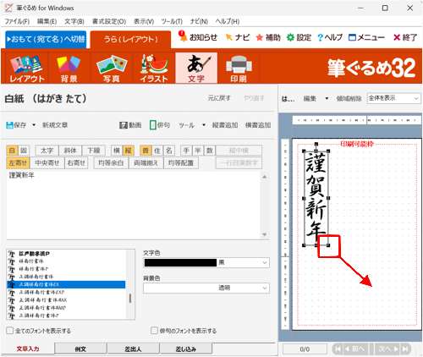The width and height of the screenshot is (423, 357).
Task: Open 書式設定(O) menu
Action: click(x=109, y=21)
